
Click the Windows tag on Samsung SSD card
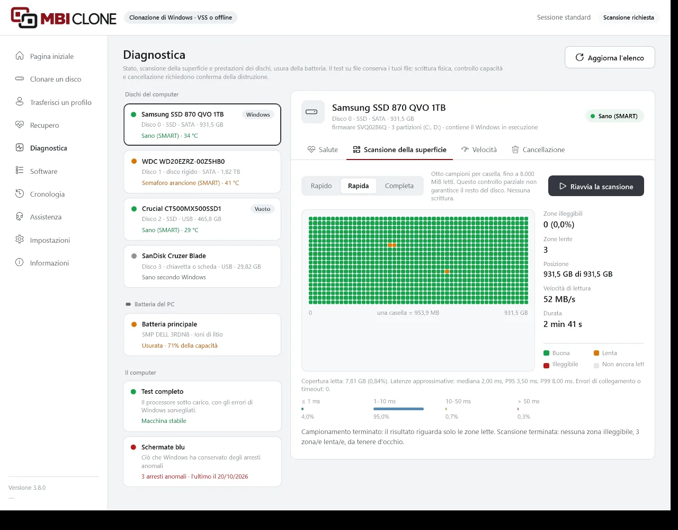pos(258,114)
